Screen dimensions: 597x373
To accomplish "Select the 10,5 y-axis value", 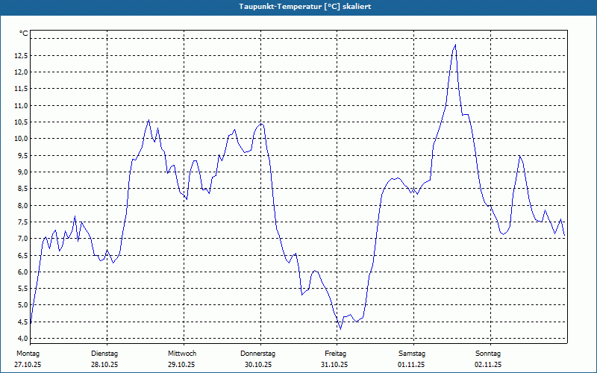I will click(x=21, y=122).
